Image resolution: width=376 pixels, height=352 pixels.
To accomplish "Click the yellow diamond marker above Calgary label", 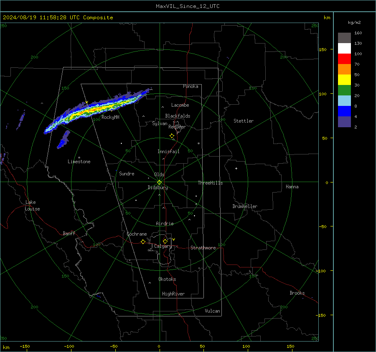I will pyautogui.click(x=165, y=241).
